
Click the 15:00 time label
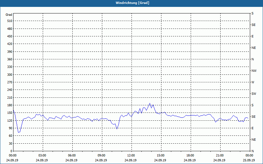[x=160, y=155]
